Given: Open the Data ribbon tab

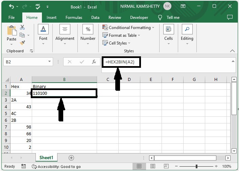Looking at the screenshot, I should 95,18.
